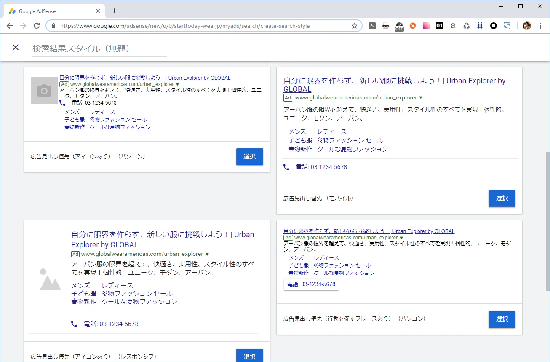Screen dimensions: 550x362
Task: Click the camera placeholder thumbnail
Action: click(x=44, y=90)
